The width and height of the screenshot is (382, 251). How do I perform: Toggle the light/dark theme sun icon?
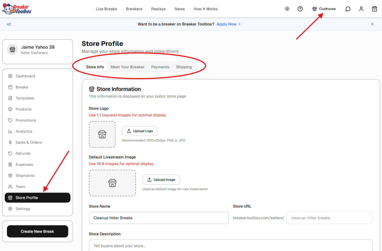(287, 9)
